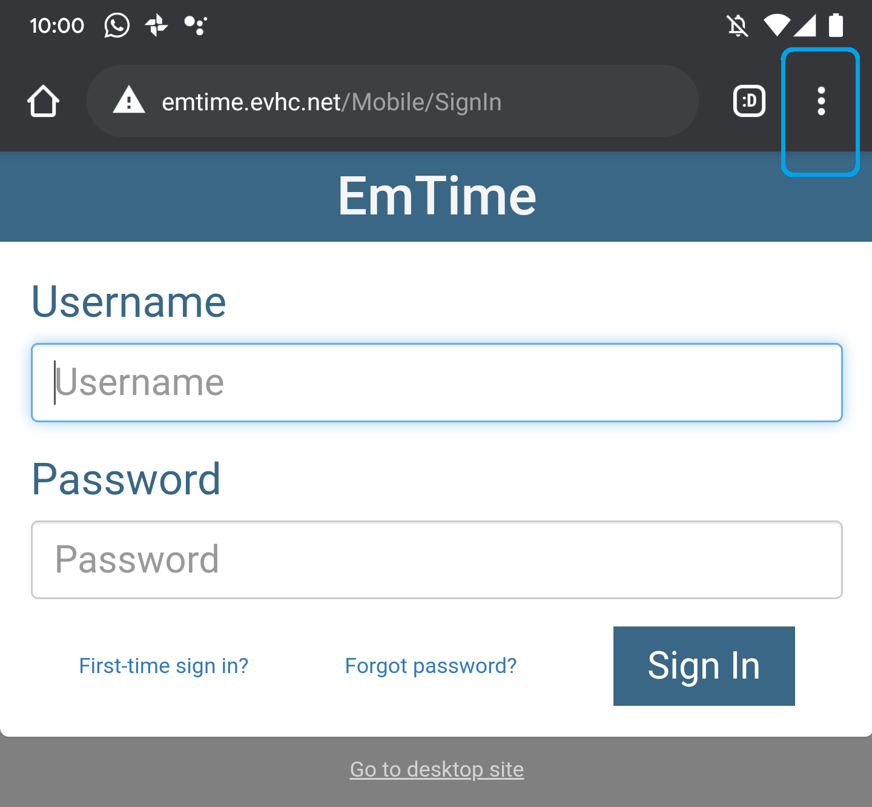Open the tab switcher button
The height and width of the screenshot is (807, 872).
click(749, 101)
